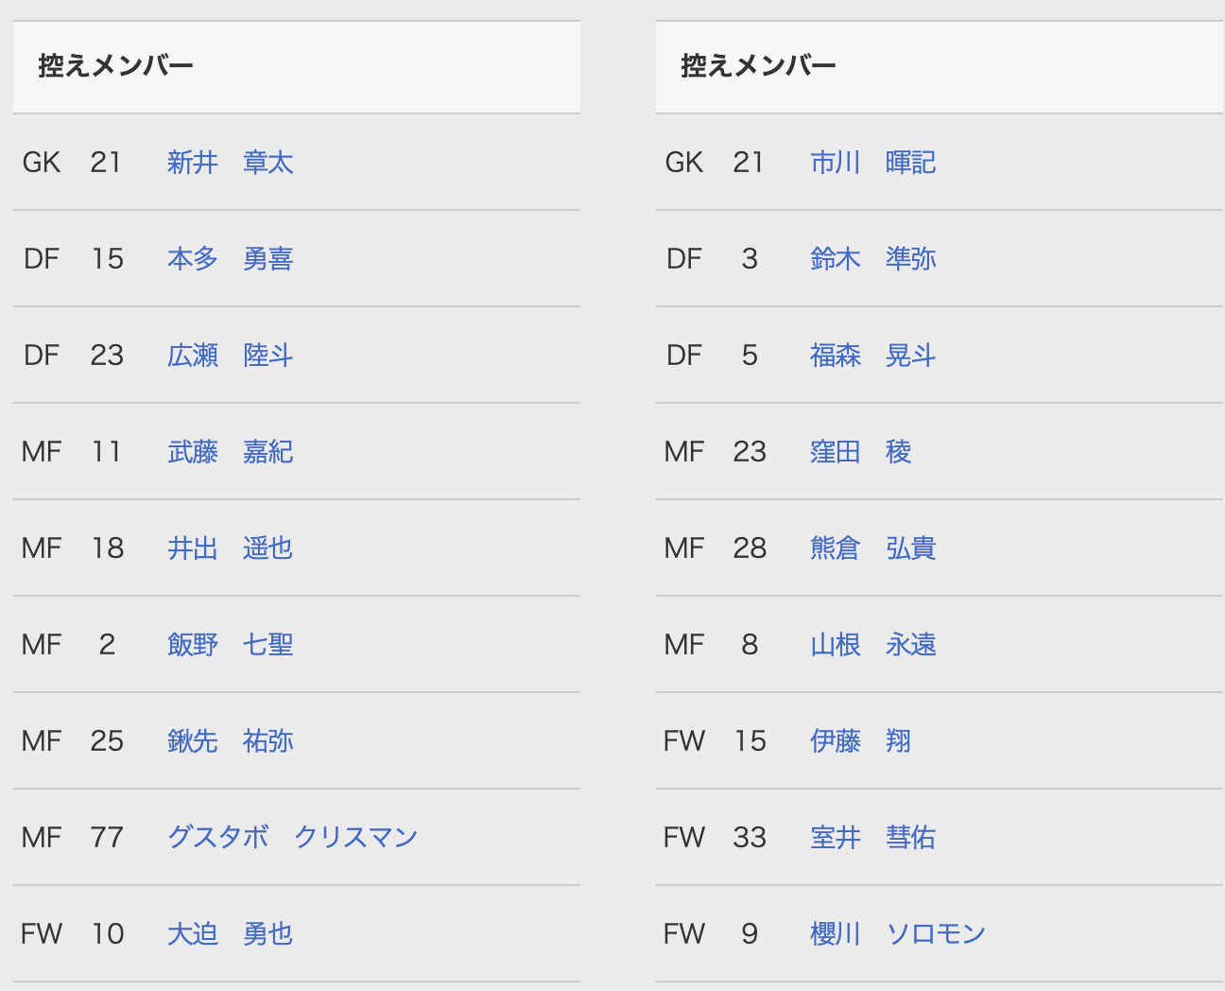This screenshot has width=1225, height=991.
Task: Open forward 大迫 勇也 profile
Action: (230, 934)
